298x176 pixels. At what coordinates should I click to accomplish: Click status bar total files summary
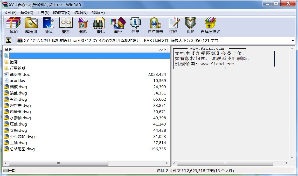(195, 171)
